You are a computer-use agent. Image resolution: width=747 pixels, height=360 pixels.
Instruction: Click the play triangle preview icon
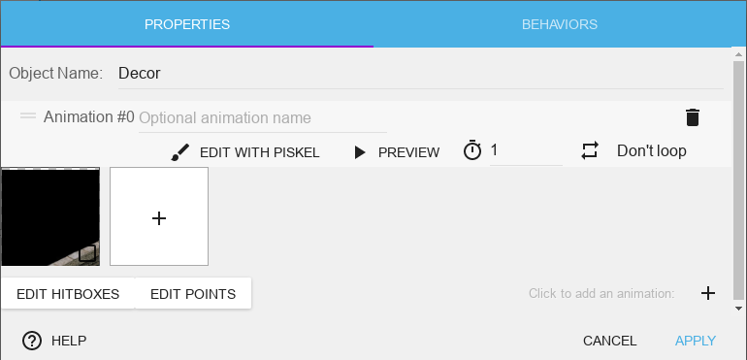click(360, 152)
